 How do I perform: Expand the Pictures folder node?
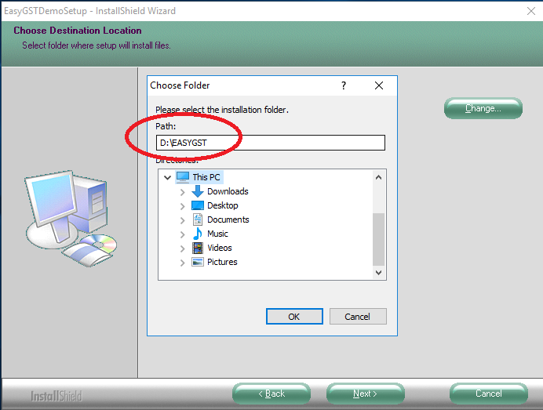pos(183,263)
